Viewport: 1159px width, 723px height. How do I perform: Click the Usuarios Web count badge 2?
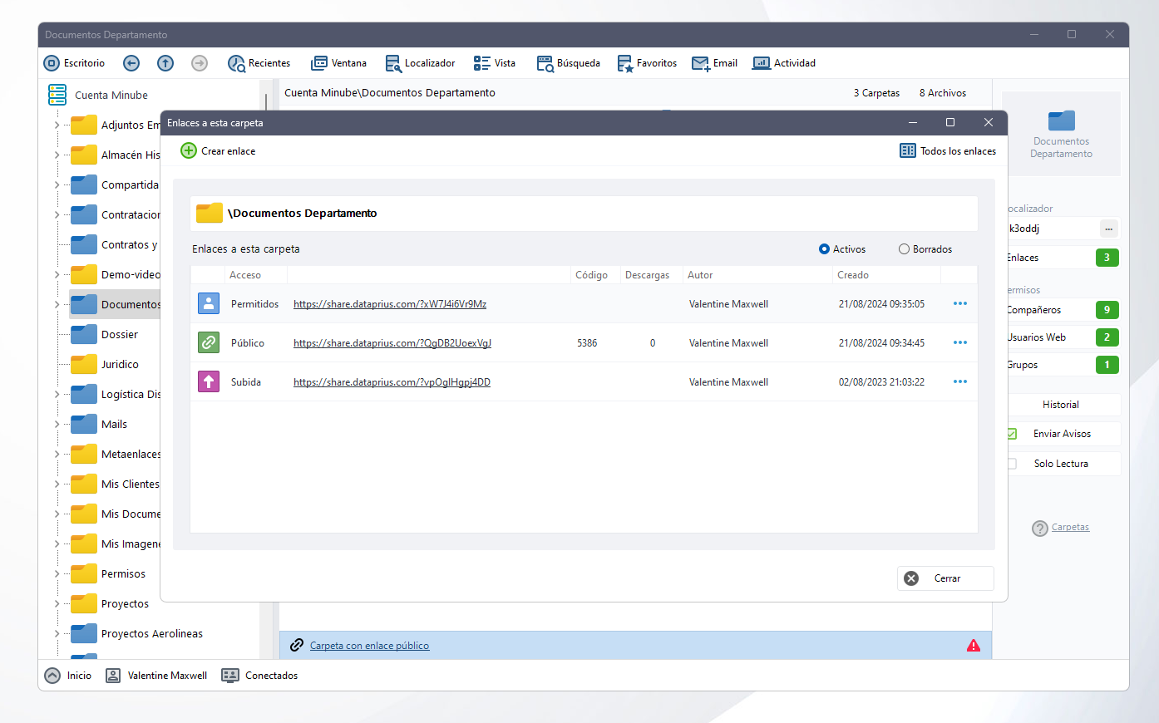[1107, 337]
